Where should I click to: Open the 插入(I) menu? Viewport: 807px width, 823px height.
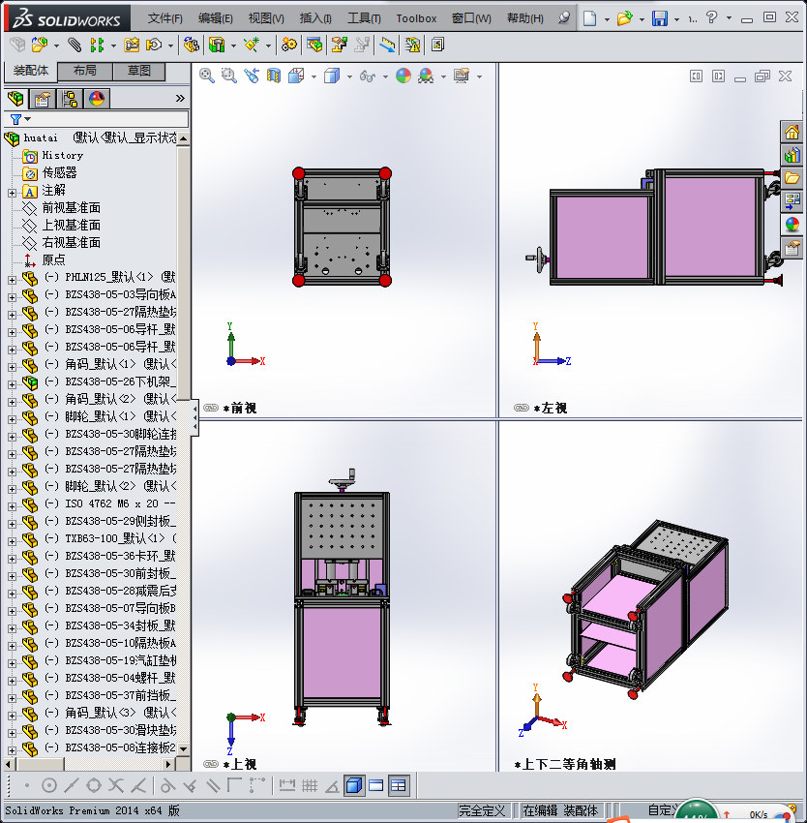pos(315,18)
